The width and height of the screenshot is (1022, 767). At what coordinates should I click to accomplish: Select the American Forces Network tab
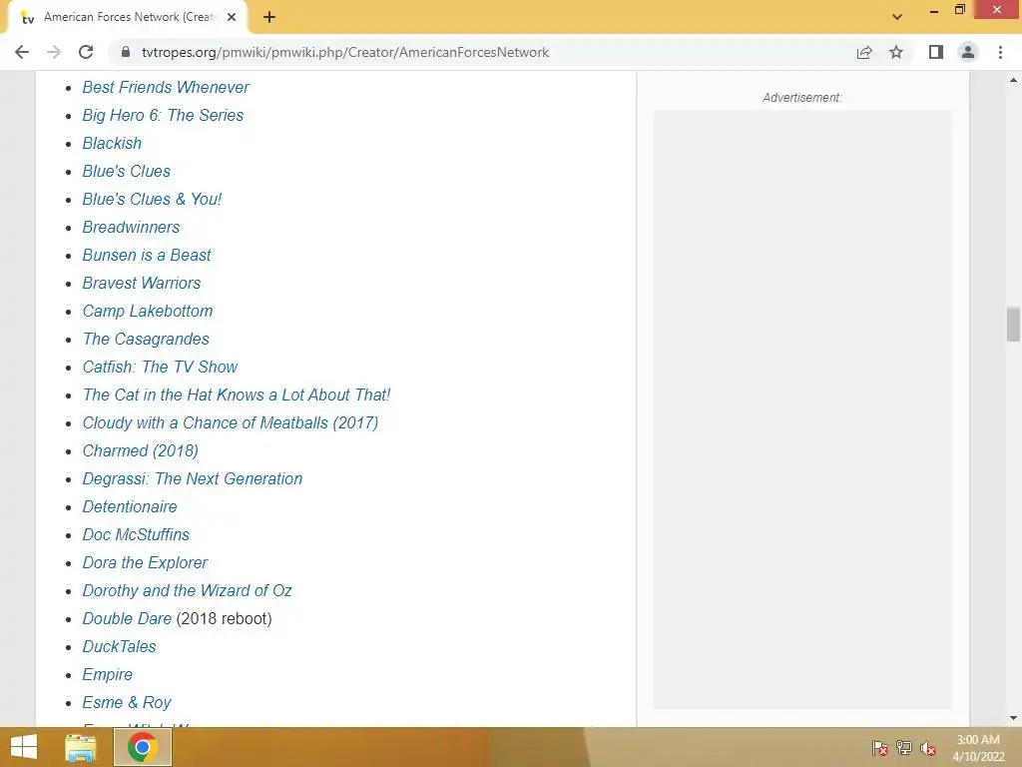[128, 17]
